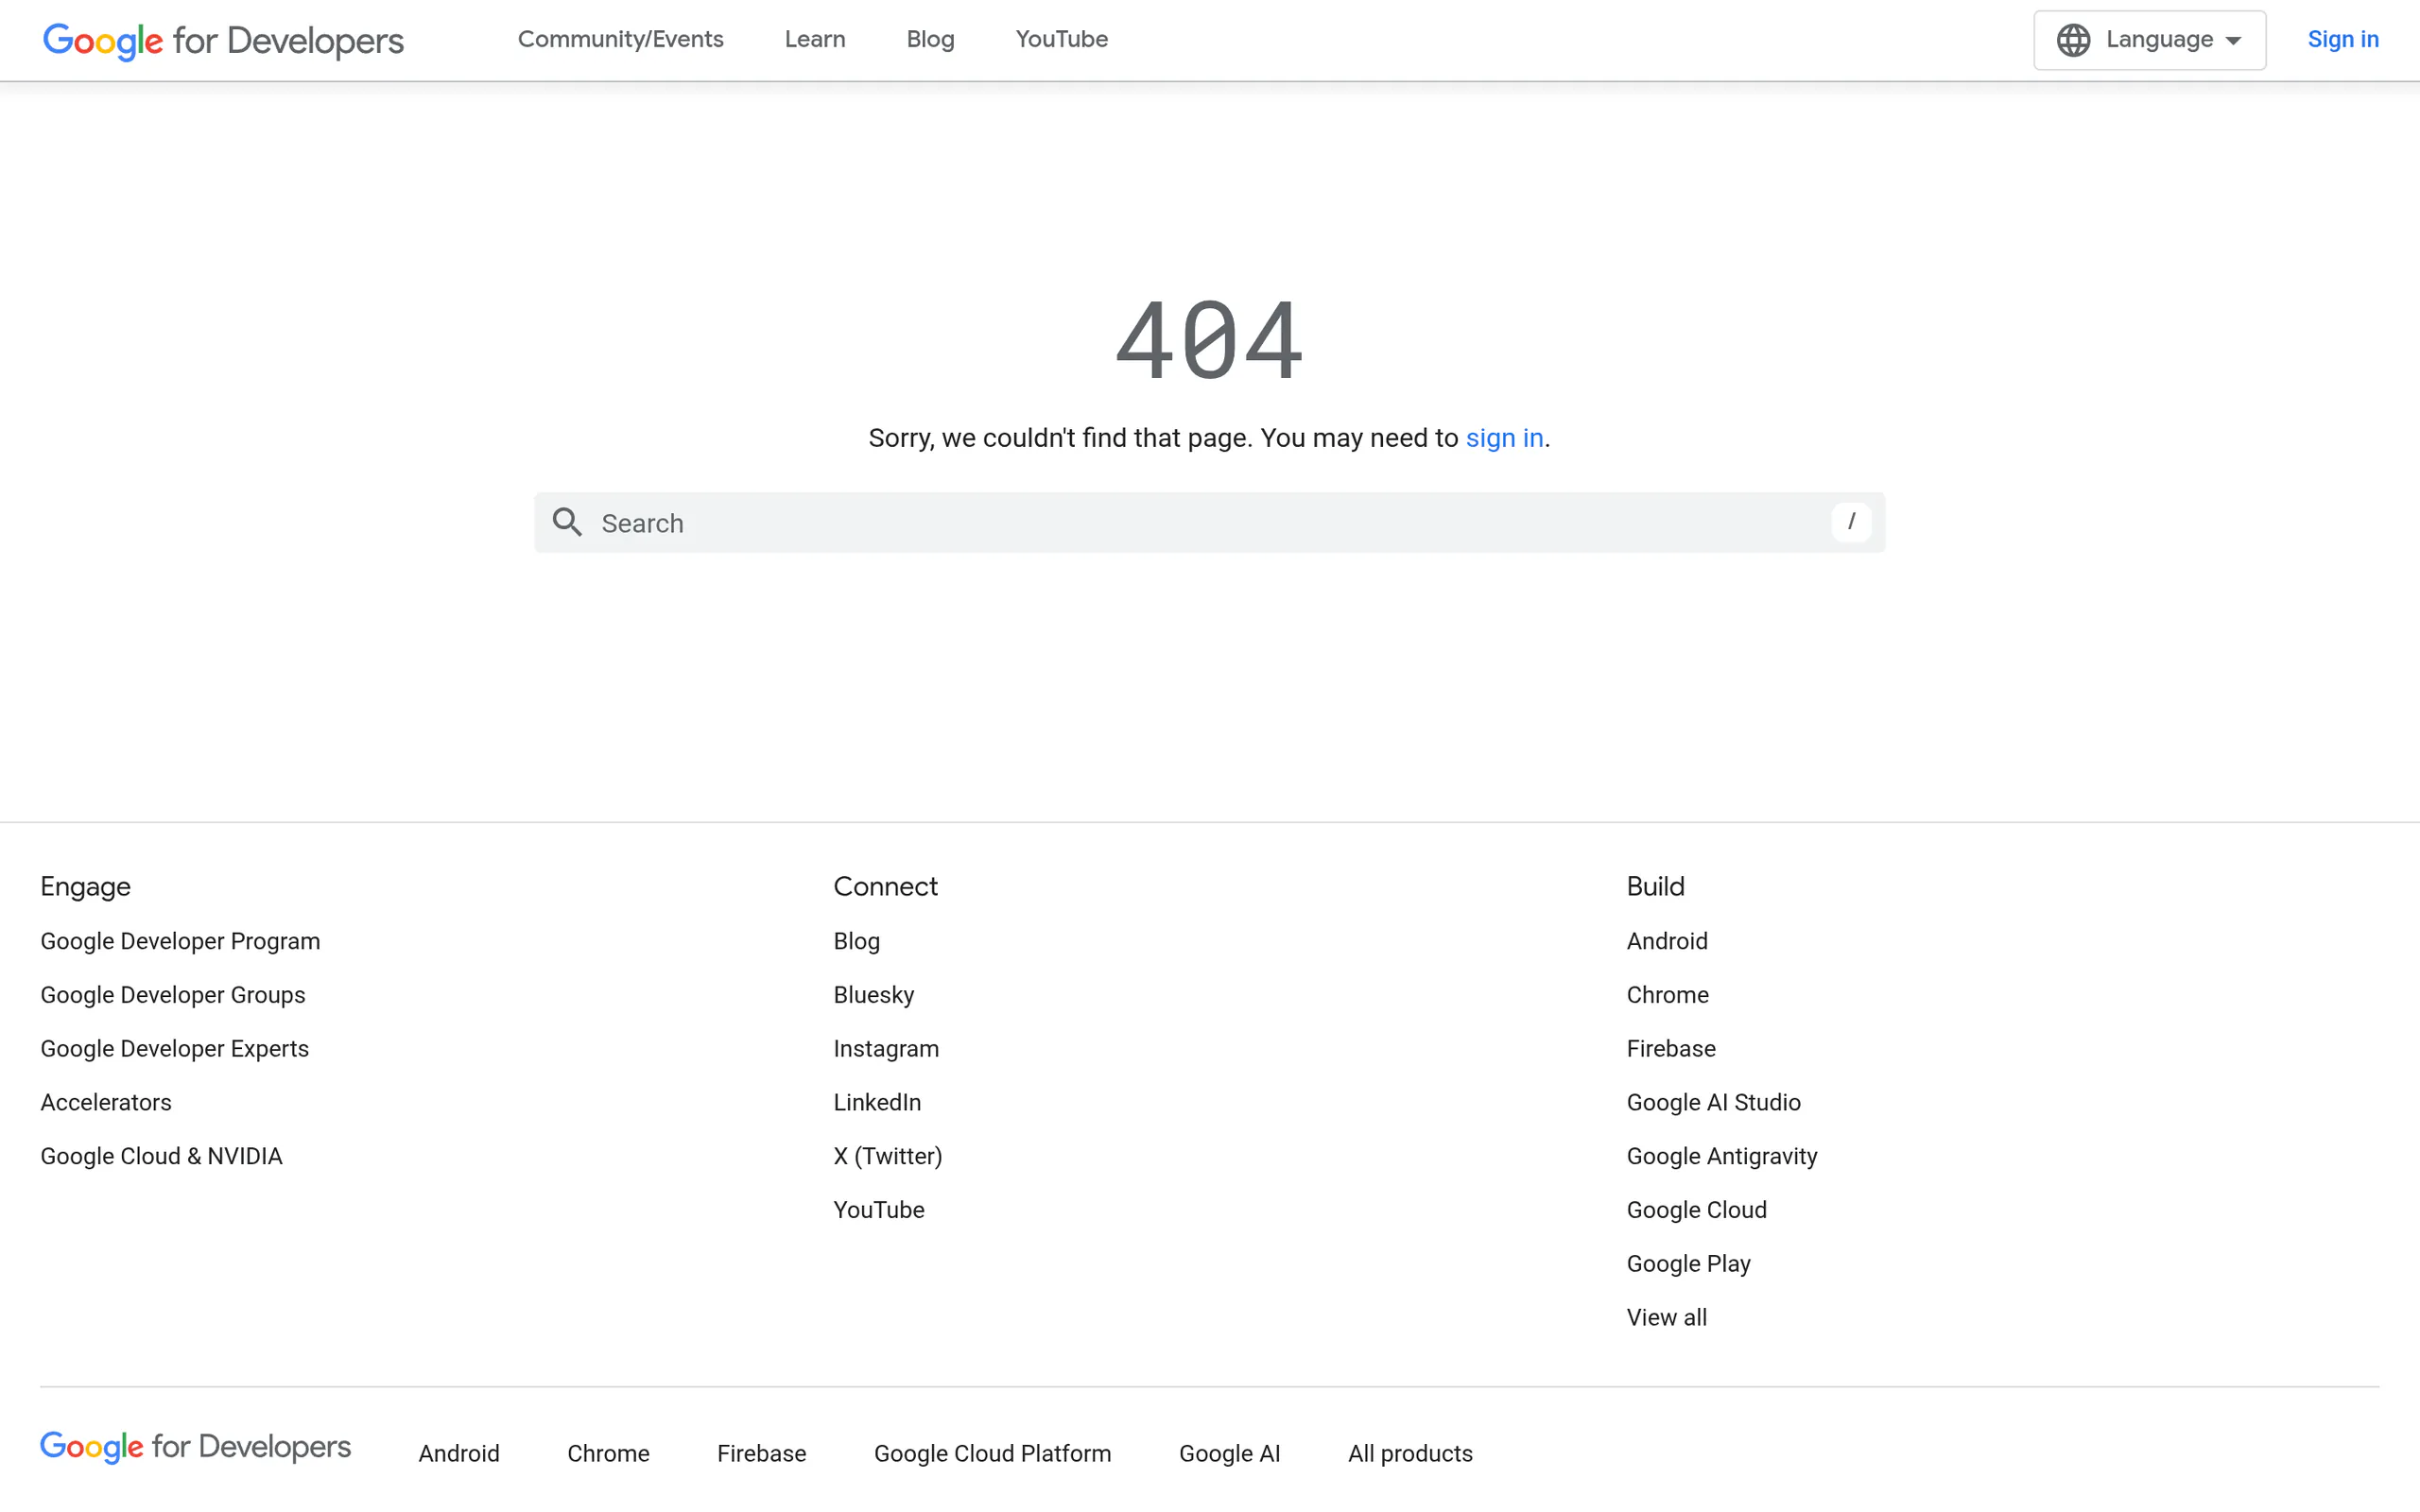
Task: Open All products footer link
Action: (x=1410, y=1453)
